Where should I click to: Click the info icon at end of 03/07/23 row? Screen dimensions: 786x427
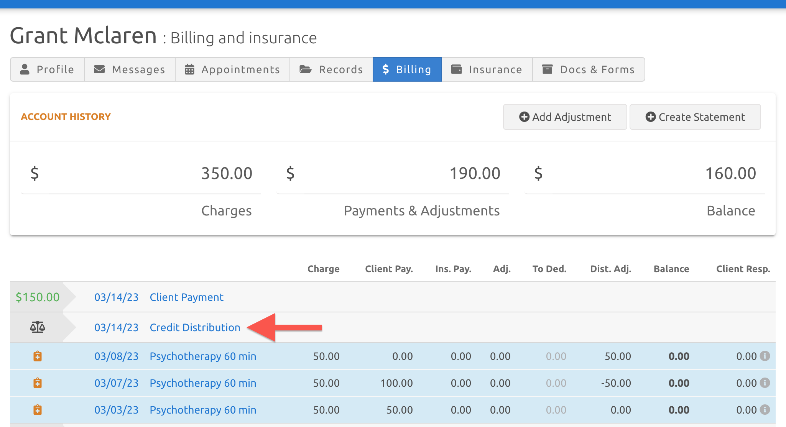click(765, 383)
